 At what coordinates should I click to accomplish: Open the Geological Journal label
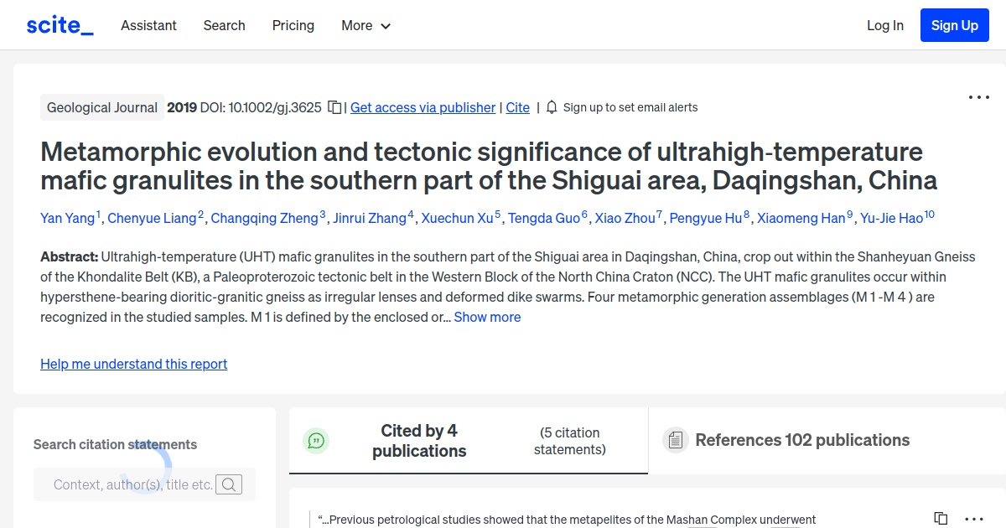coord(101,107)
